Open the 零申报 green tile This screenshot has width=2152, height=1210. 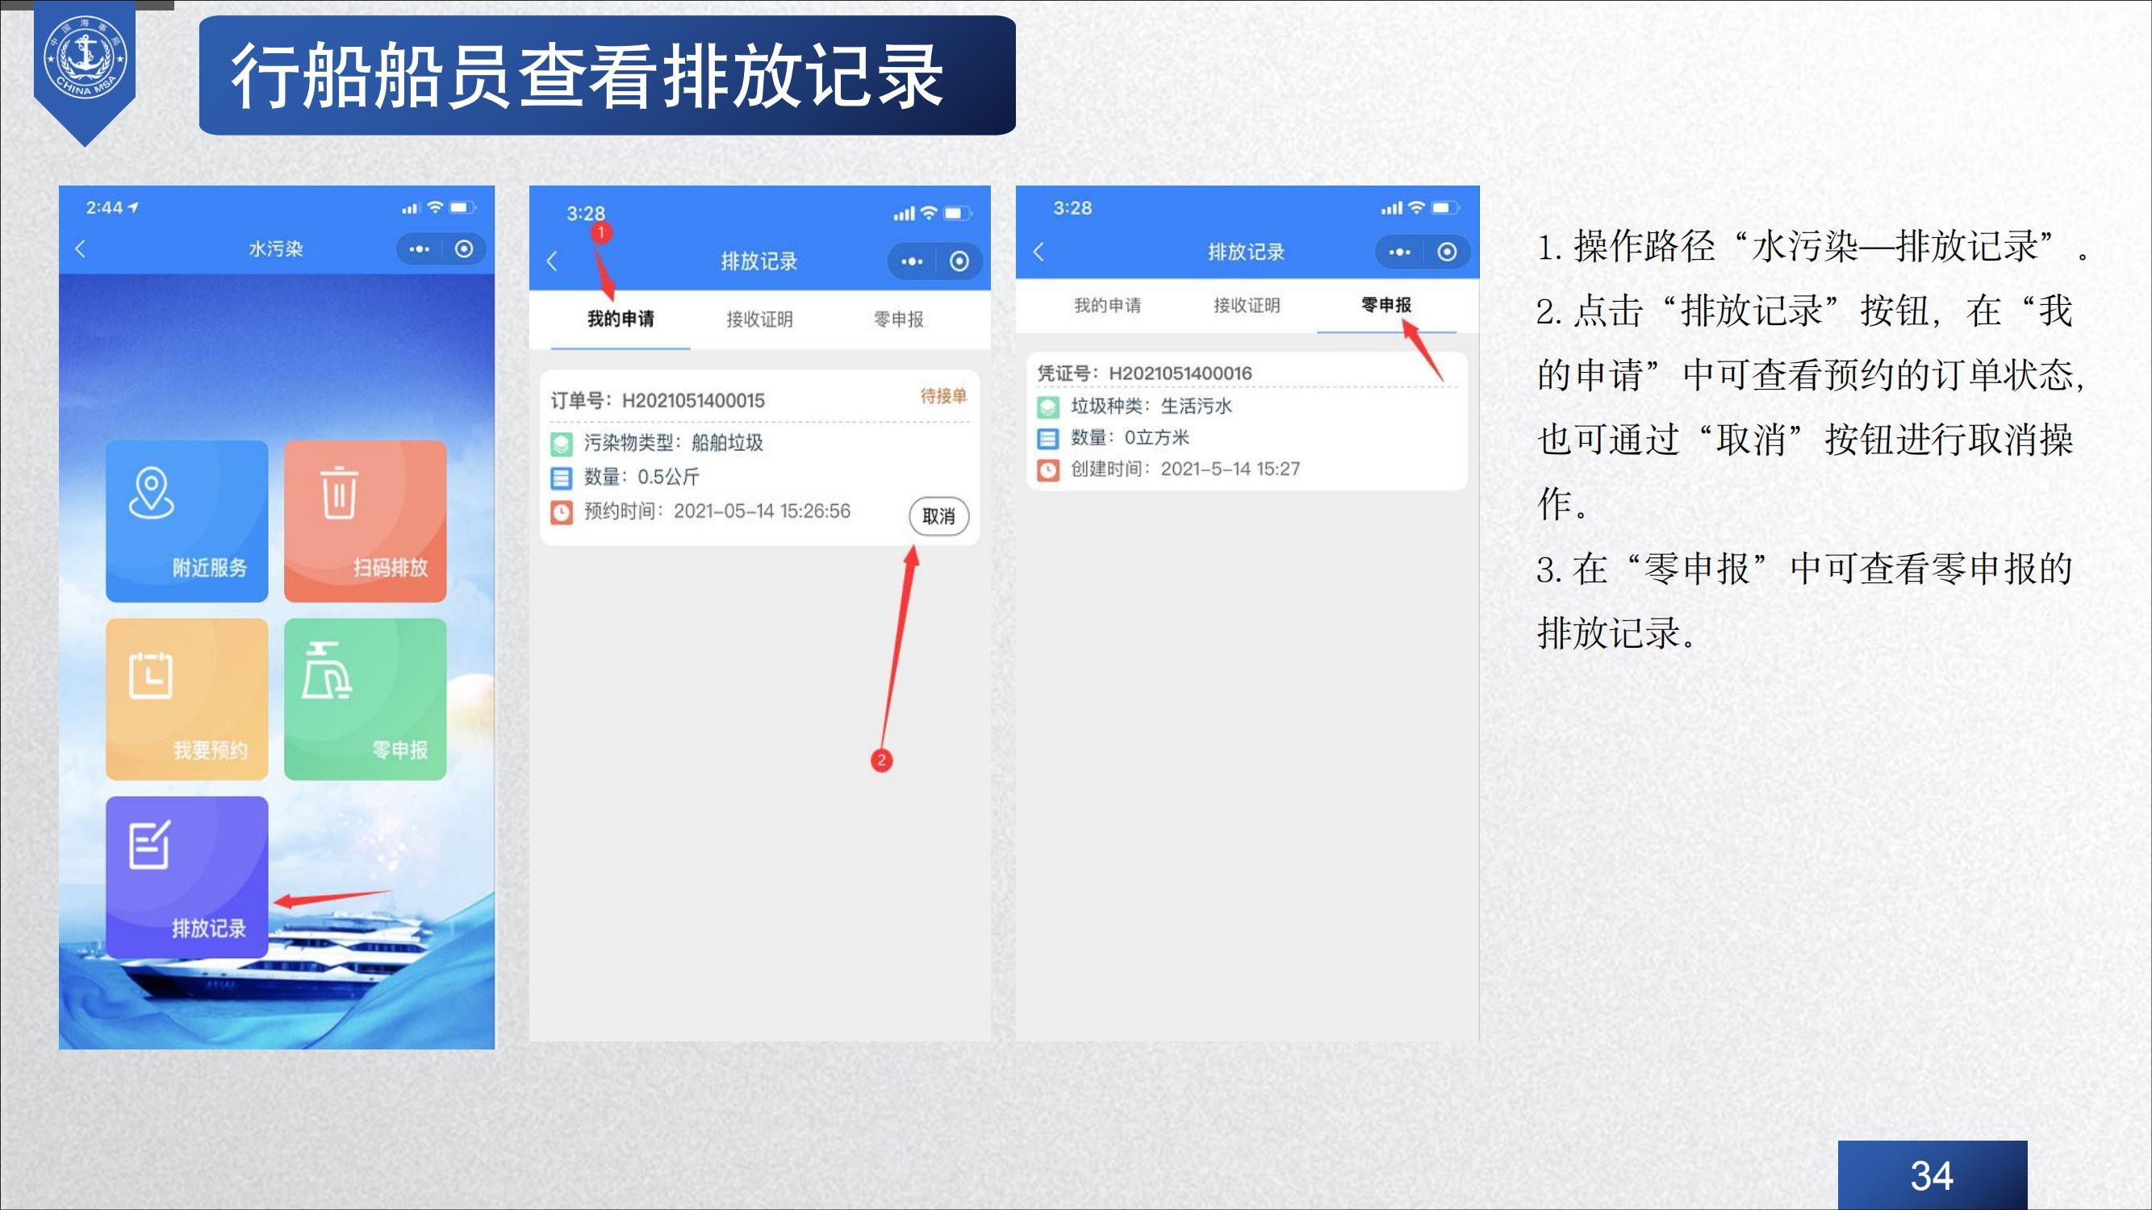pos(365,699)
